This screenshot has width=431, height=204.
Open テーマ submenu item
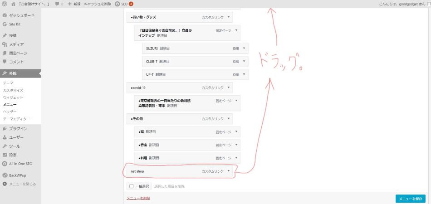click(x=8, y=83)
